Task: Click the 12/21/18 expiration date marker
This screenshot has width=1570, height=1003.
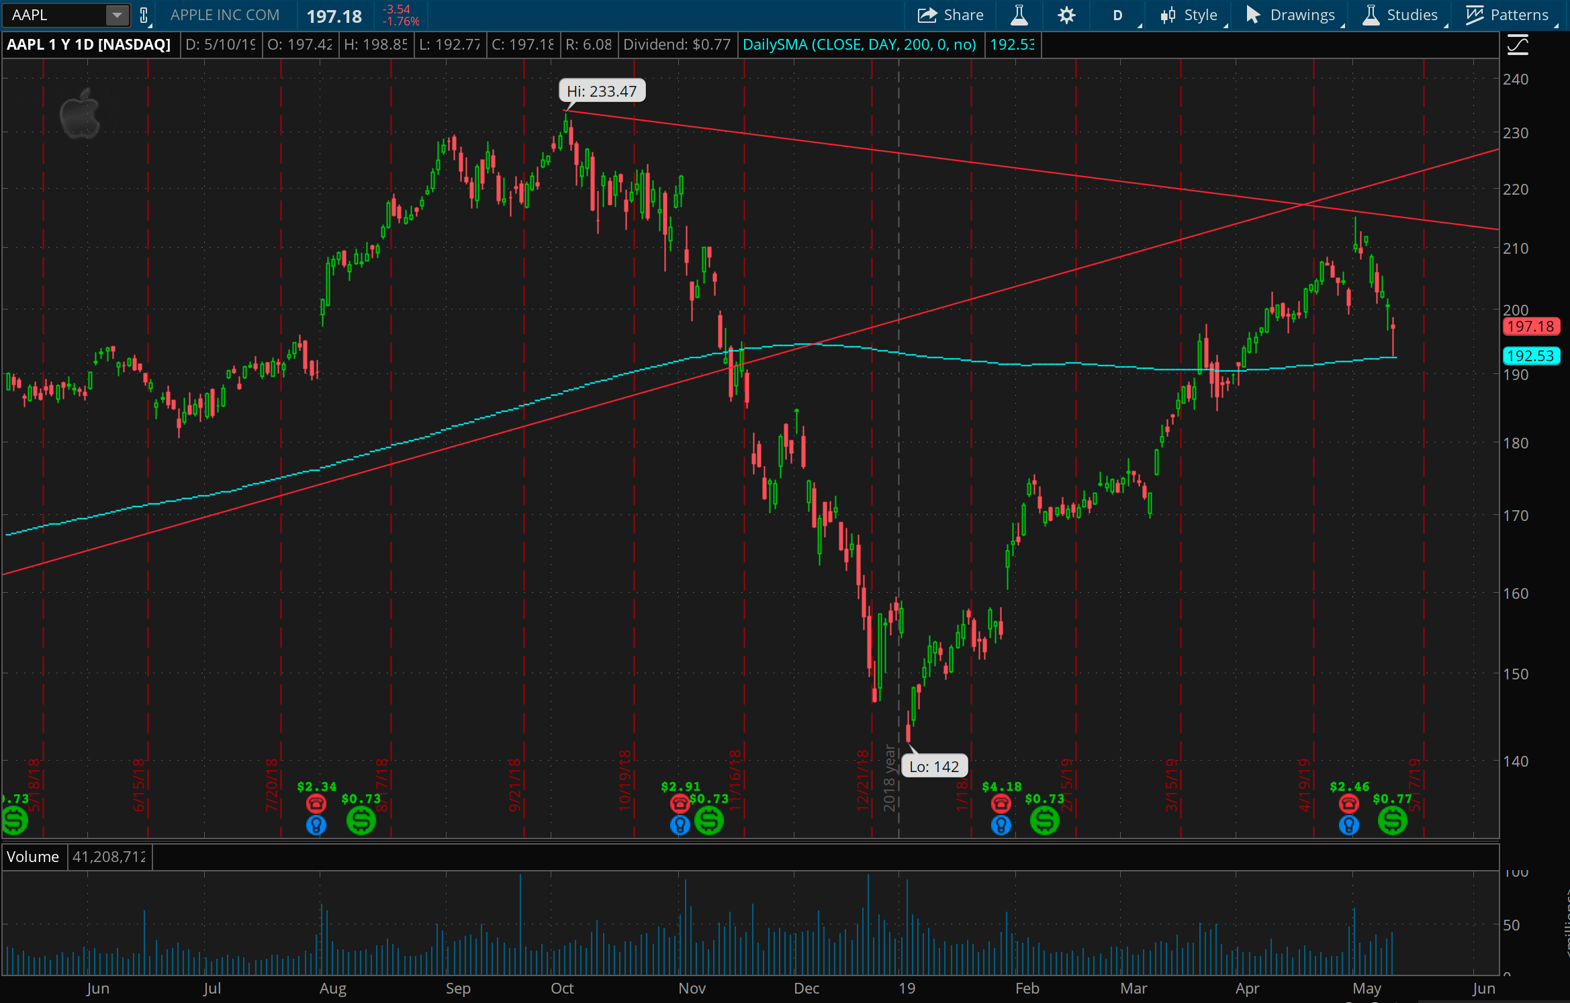Action: (x=863, y=781)
